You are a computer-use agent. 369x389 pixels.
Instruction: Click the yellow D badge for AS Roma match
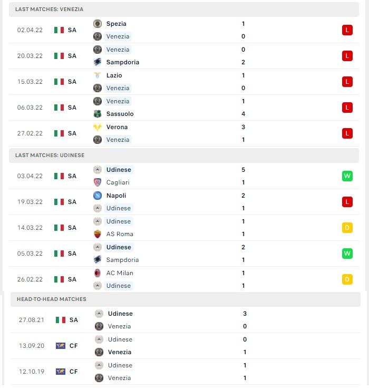[347, 228]
